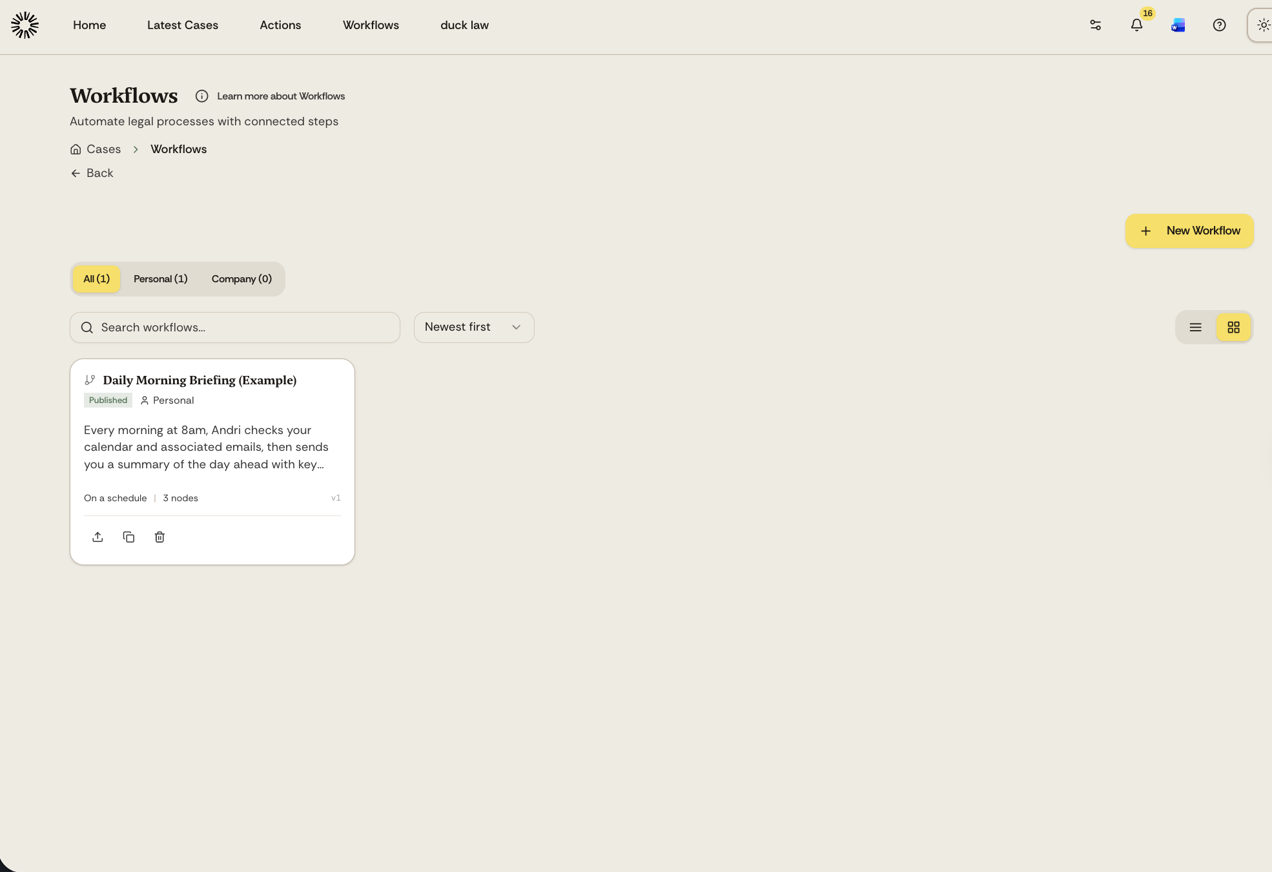Viewport: 1272px width, 872px height.
Task: Click the notification count badge 16
Action: [x=1147, y=13]
